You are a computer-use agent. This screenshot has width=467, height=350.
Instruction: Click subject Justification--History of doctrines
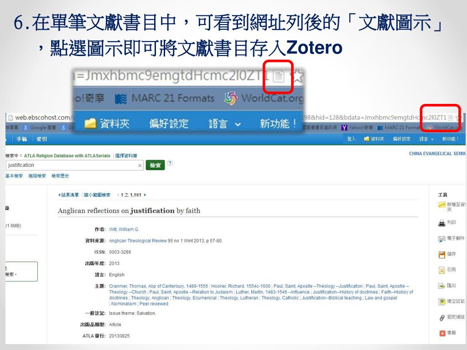pyautogui.click(x=345, y=292)
